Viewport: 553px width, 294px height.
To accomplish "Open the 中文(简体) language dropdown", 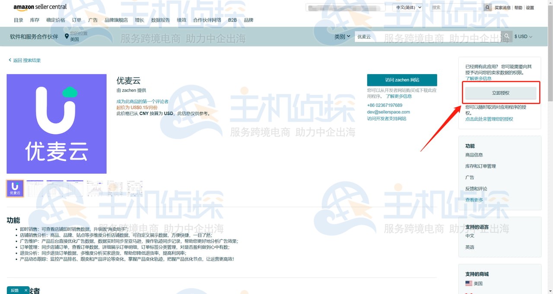I will tap(407, 7).
